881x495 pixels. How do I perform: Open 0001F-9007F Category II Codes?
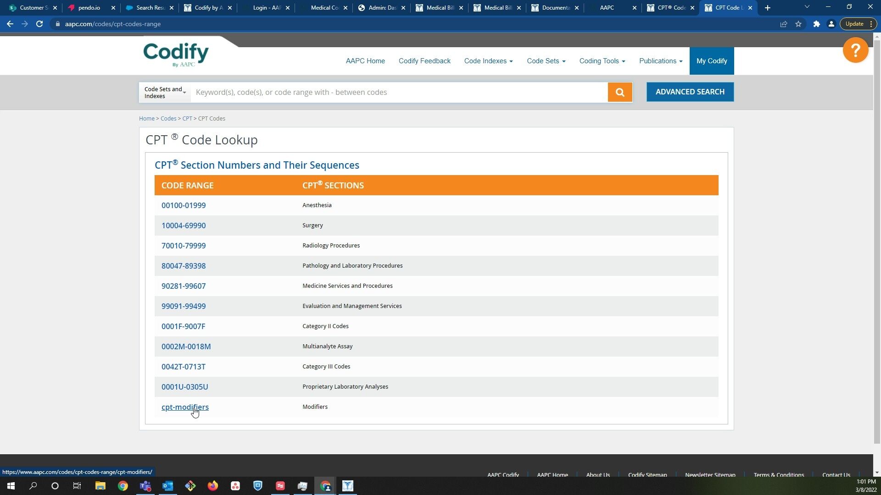click(183, 326)
